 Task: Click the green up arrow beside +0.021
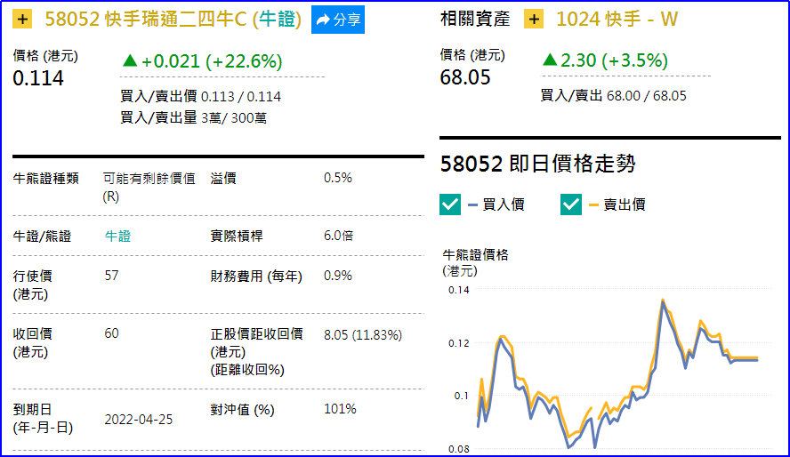[x=130, y=60]
